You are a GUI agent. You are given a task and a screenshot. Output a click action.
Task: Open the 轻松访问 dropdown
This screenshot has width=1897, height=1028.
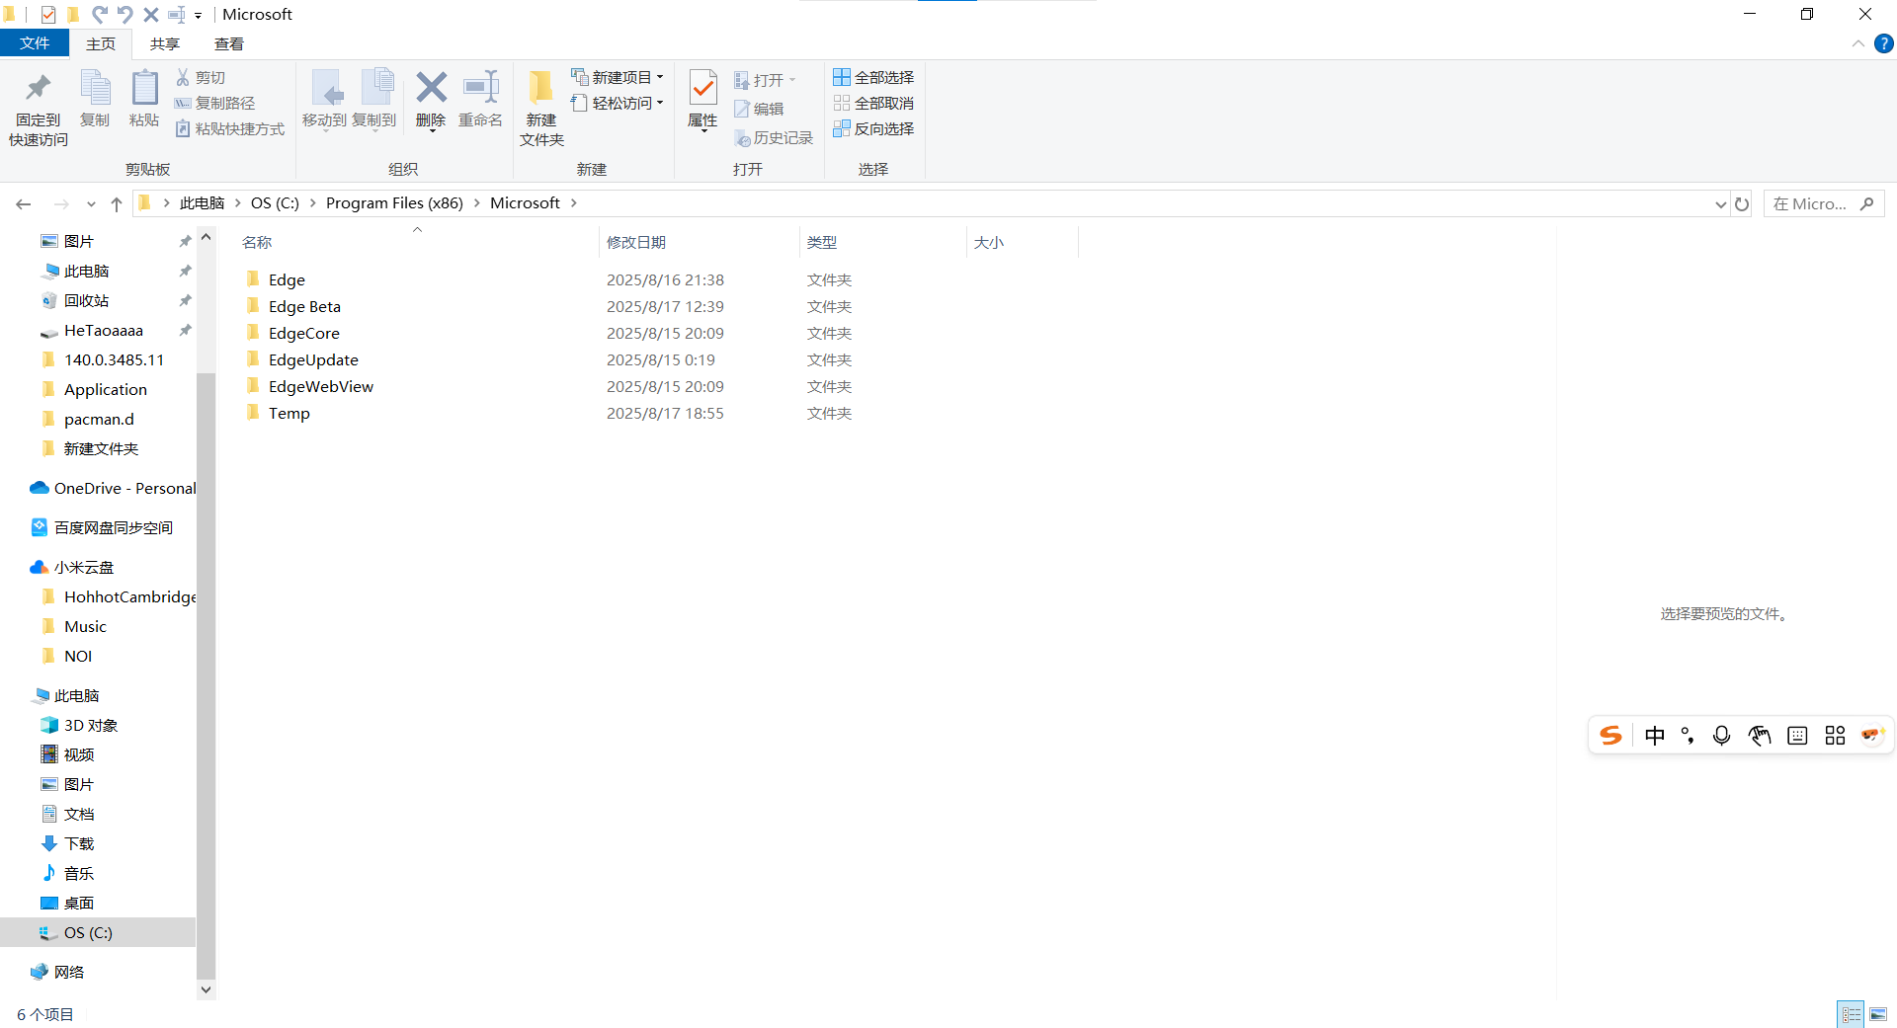(x=618, y=103)
